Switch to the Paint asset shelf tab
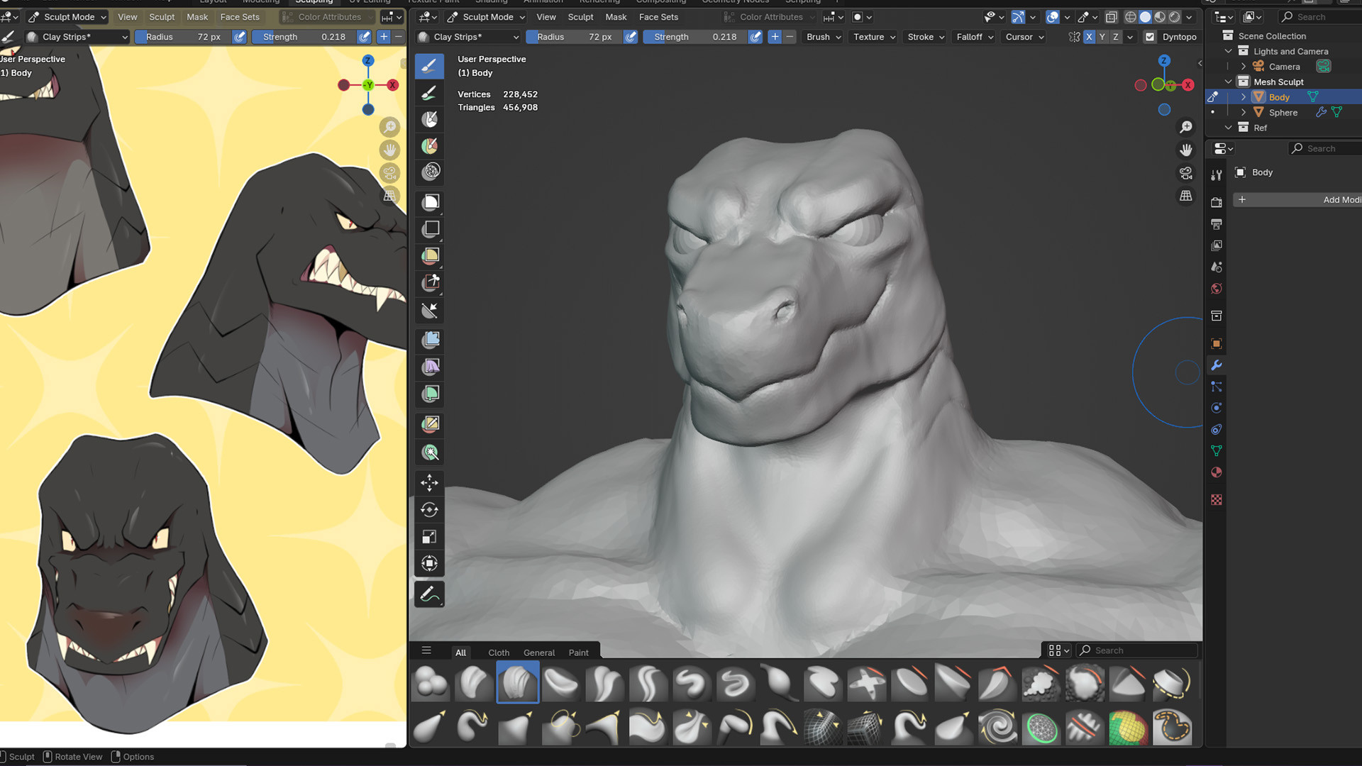Screen dimensions: 1362x766 pyautogui.click(x=578, y=653)
